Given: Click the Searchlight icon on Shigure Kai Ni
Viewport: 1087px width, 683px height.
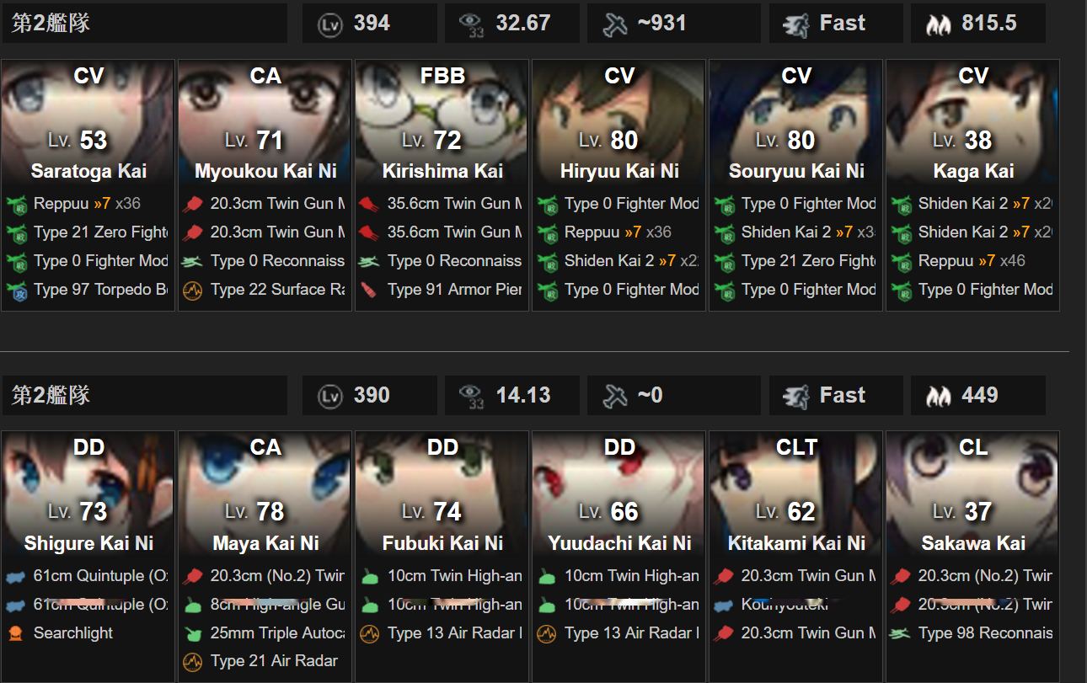Looking at the screenshot, I should (x=16, y=633).
